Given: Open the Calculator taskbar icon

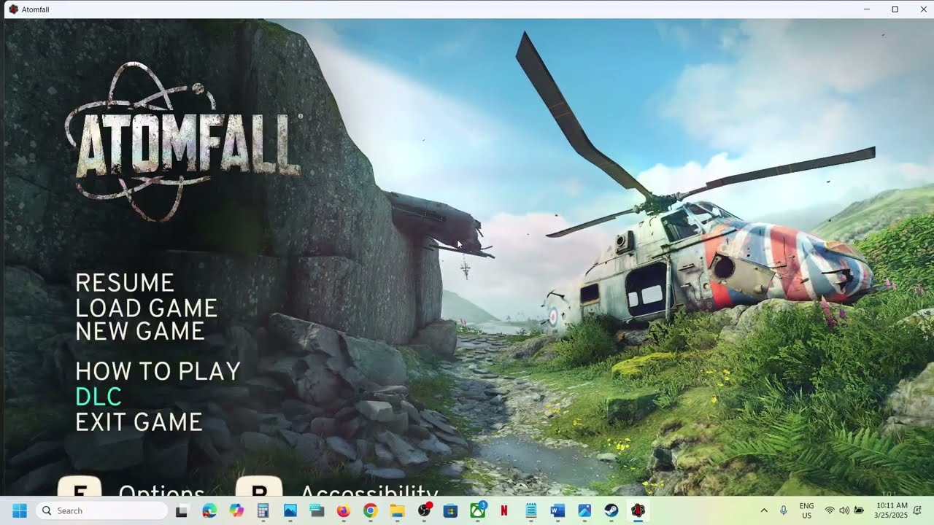Looking at the screenshot, I should [x=263, y=510].
